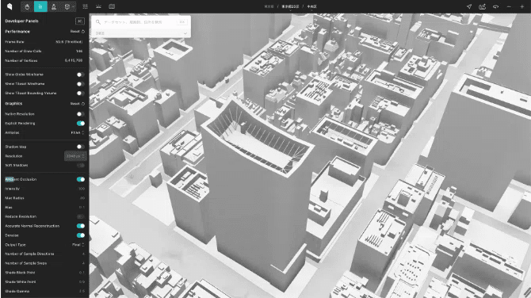This screenshot has width=531, height=298.
Task: Disable the Ambient Occlusion toggle
Action: pos(81,179)
